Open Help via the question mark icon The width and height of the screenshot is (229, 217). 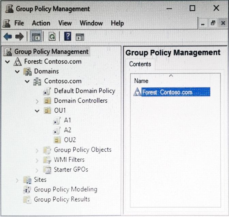pyautogui.click(x=67, y=36)
